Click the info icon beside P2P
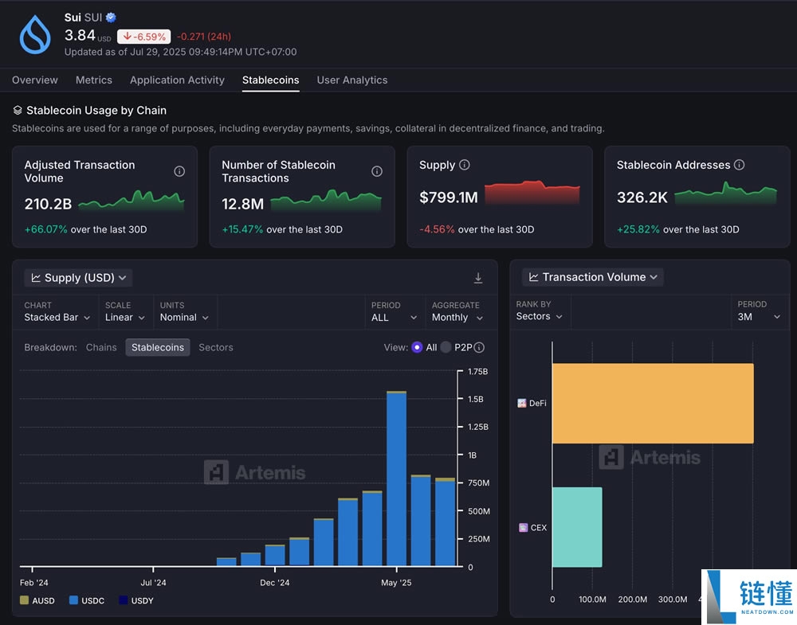The height and width of the screenshot is (625, 797). [x=479, y=347]
